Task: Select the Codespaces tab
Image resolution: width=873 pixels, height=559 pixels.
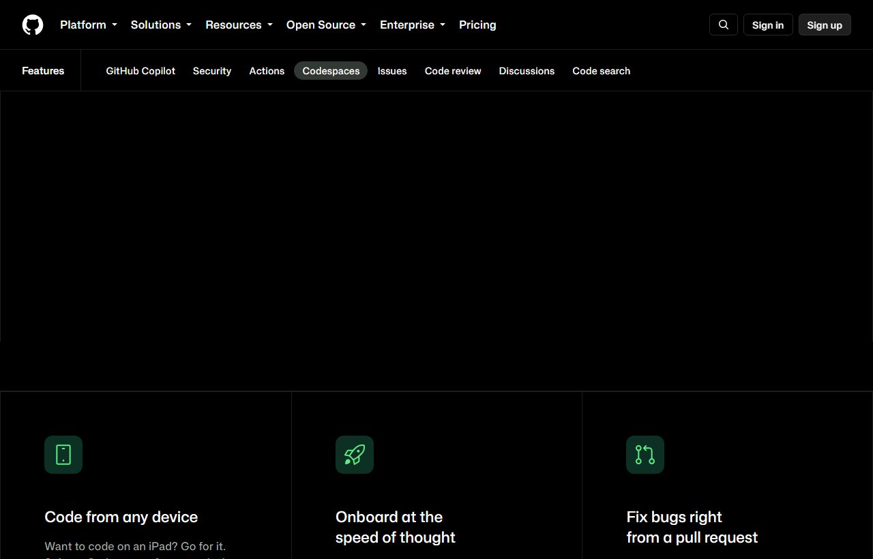Action: [331, 71]
